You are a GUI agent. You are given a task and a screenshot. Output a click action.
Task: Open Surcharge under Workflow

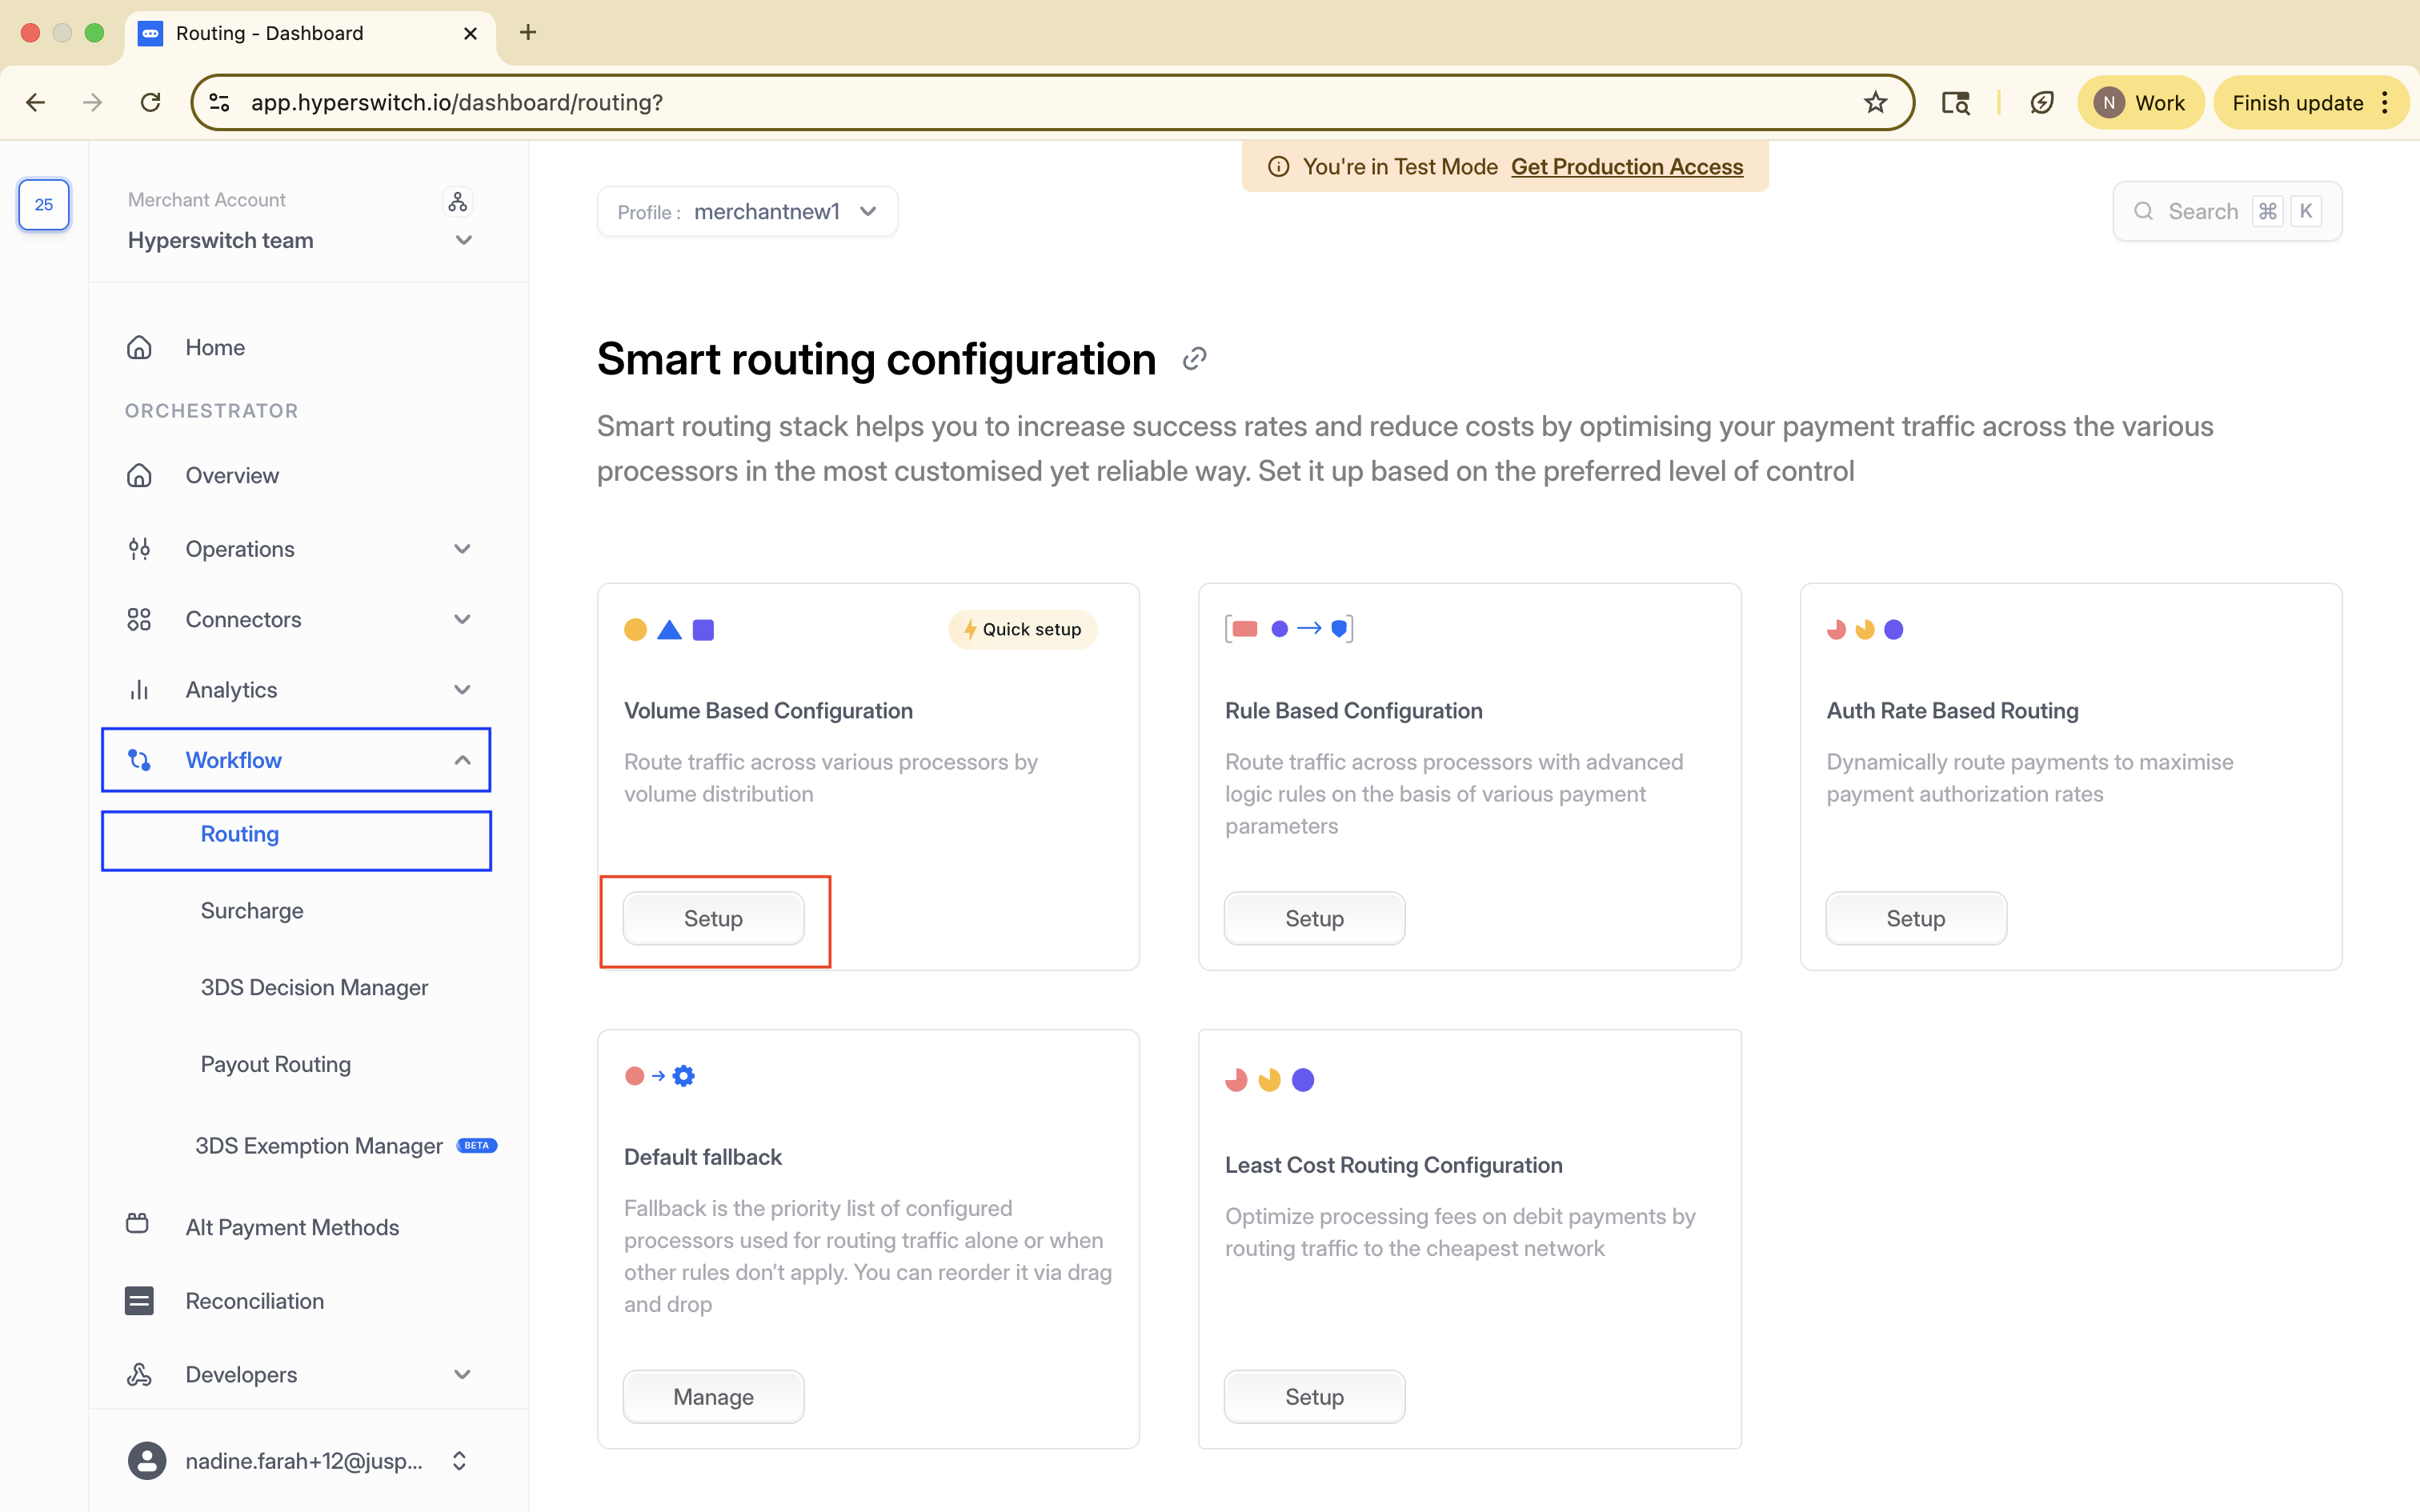[x=251, y=910]
